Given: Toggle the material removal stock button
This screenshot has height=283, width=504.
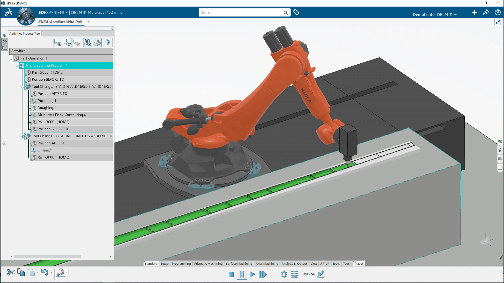Looking at the screenshot, I should point(97,42).
